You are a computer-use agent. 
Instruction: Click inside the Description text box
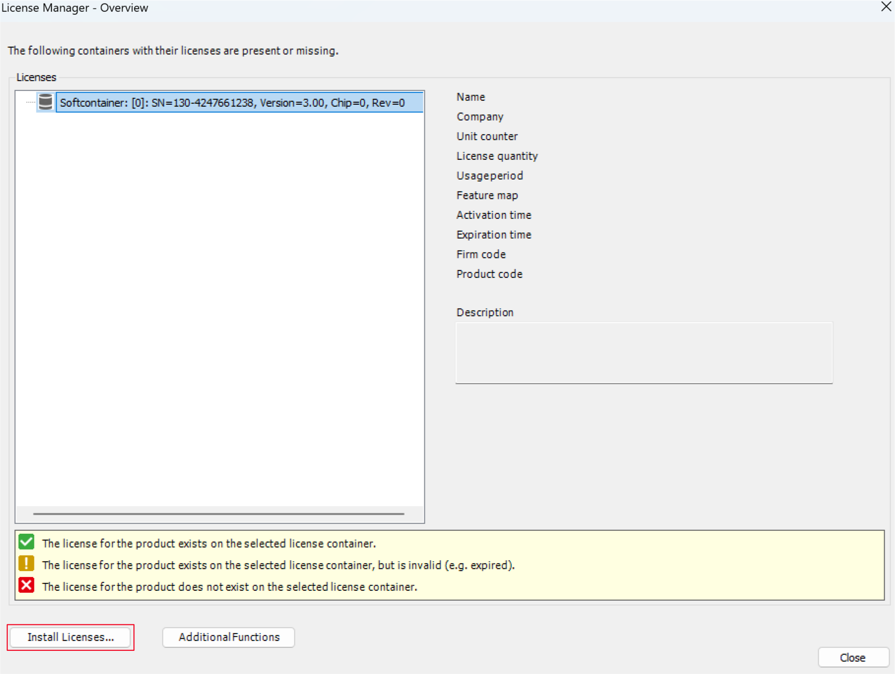point(644,353)
